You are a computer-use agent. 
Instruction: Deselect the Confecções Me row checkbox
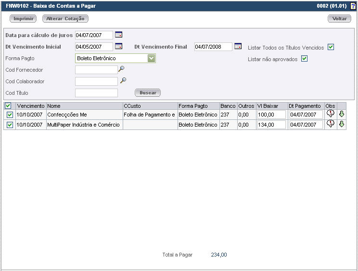click(x=10, y=115)
